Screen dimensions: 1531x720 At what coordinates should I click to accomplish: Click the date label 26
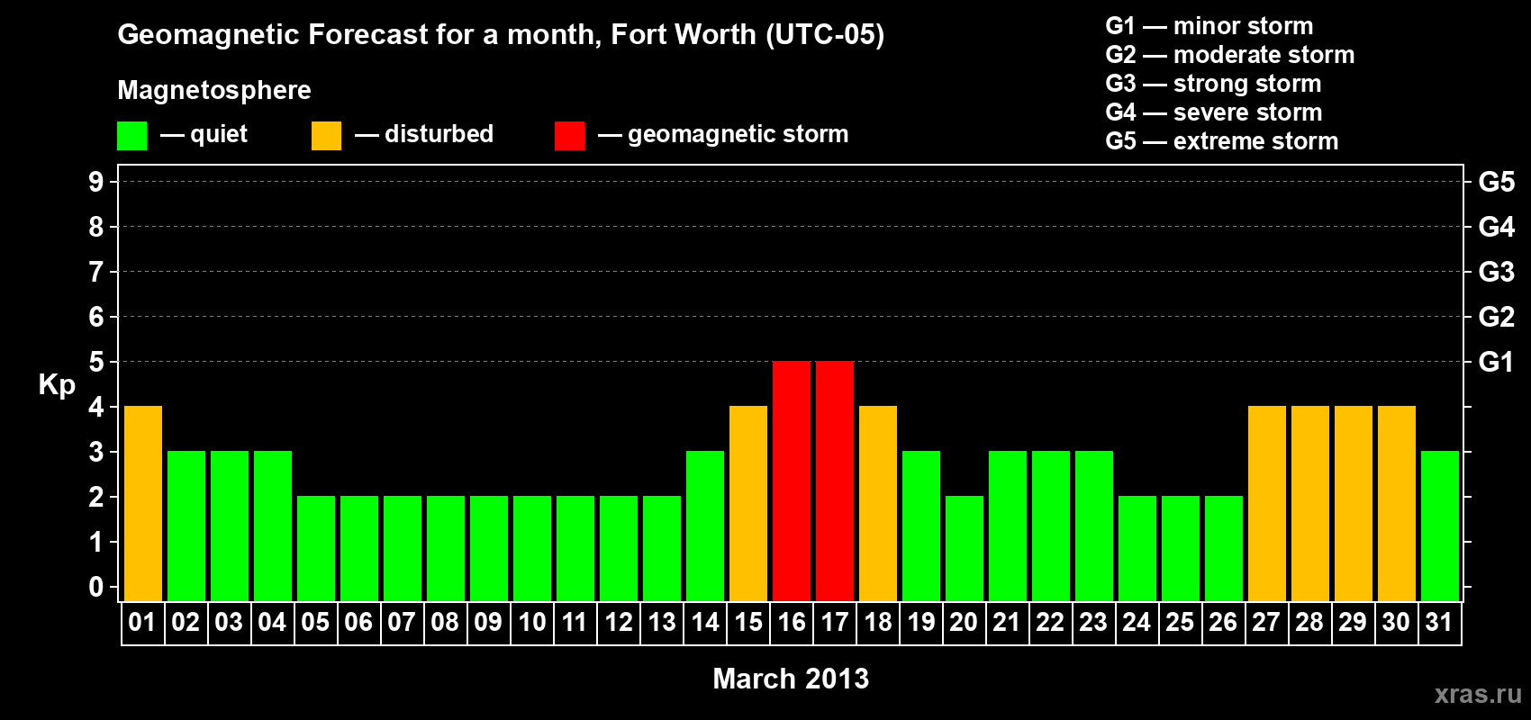(1223, 623)
